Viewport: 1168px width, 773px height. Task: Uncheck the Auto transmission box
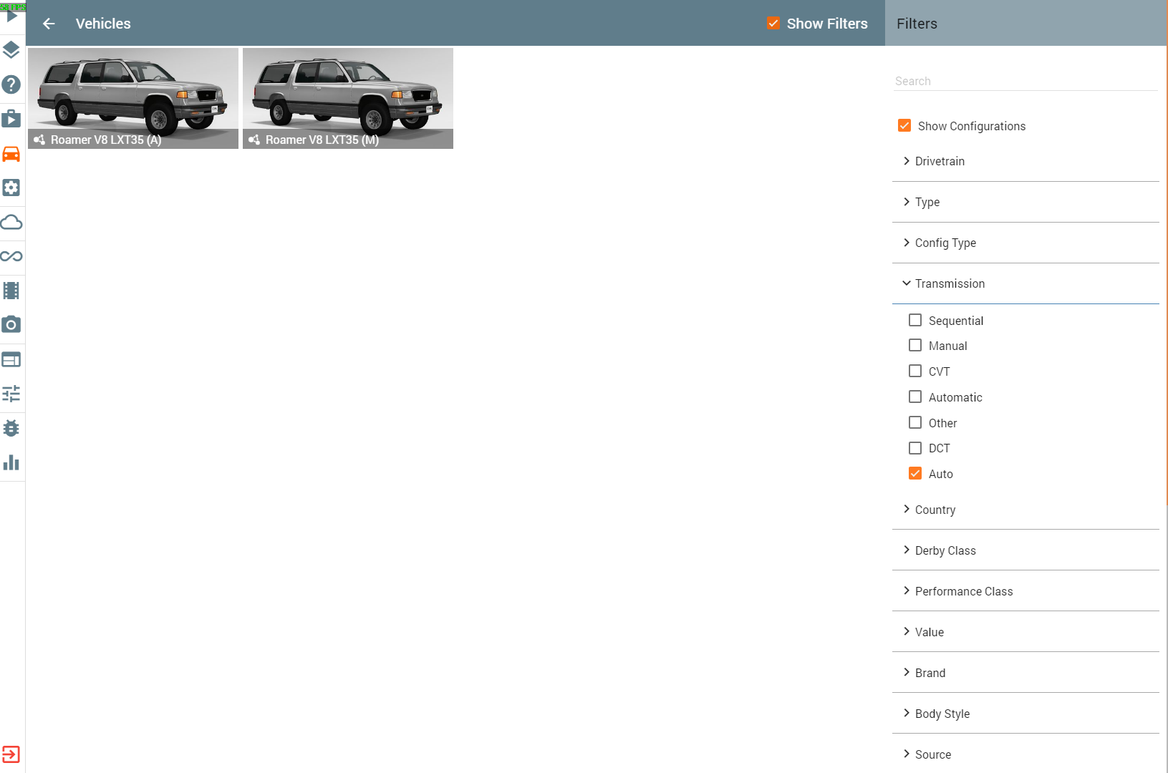915,474
